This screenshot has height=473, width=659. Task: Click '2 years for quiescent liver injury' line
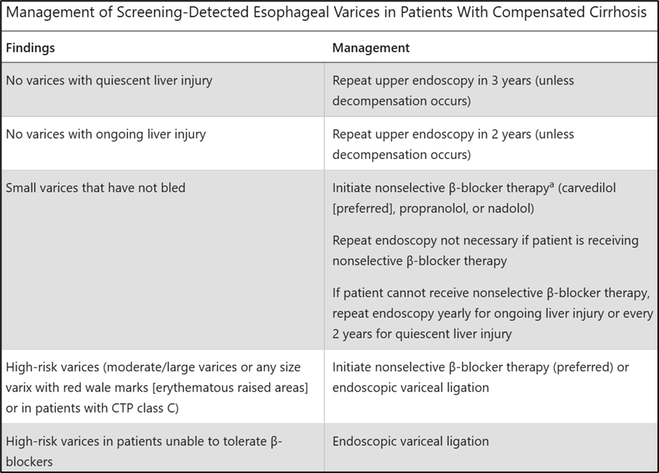coord(422,334)
